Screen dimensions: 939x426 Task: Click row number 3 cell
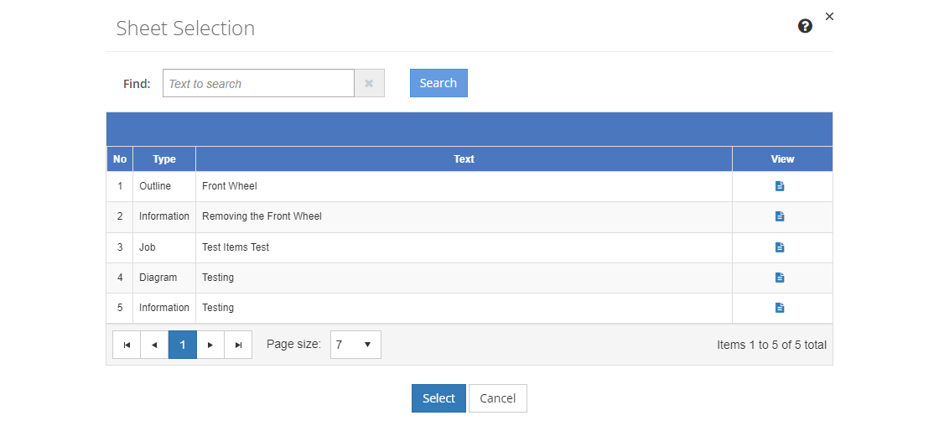coord(120,247)
